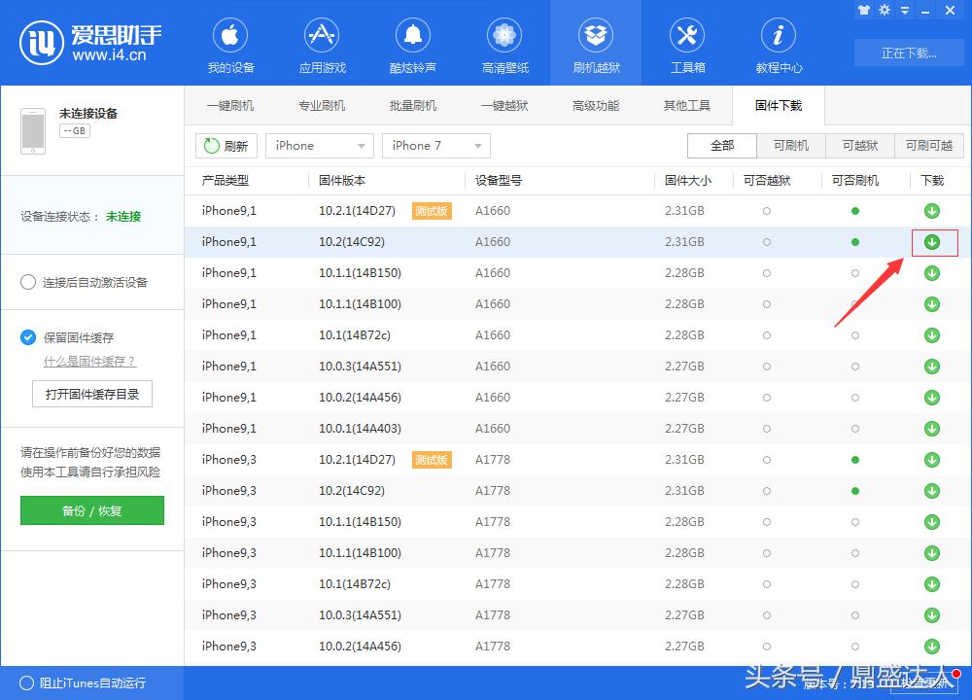972x700 pixels.
Task: Open the 应用游戏 apps and games section
Action: click(x=321, y=44)
